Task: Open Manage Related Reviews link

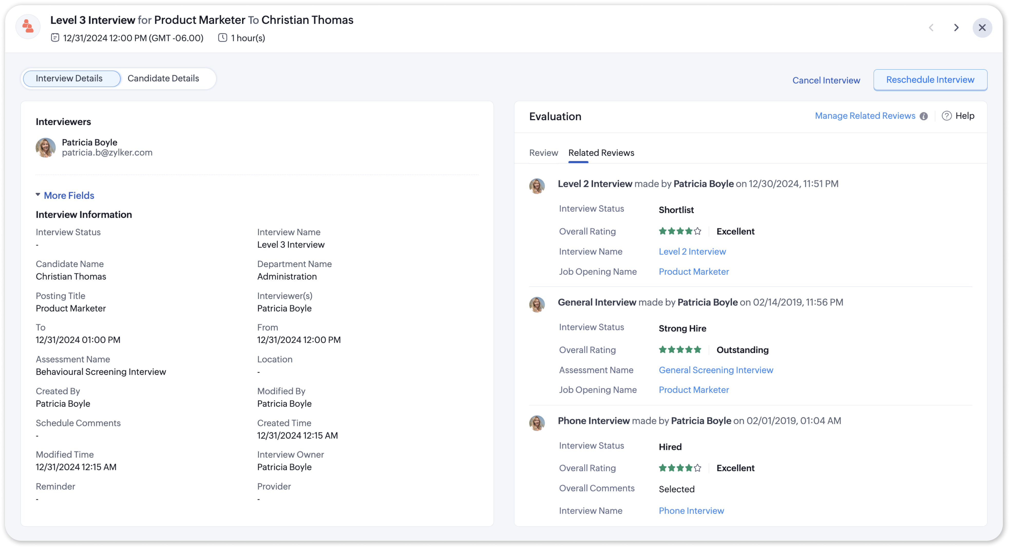Action: point(865,116)
